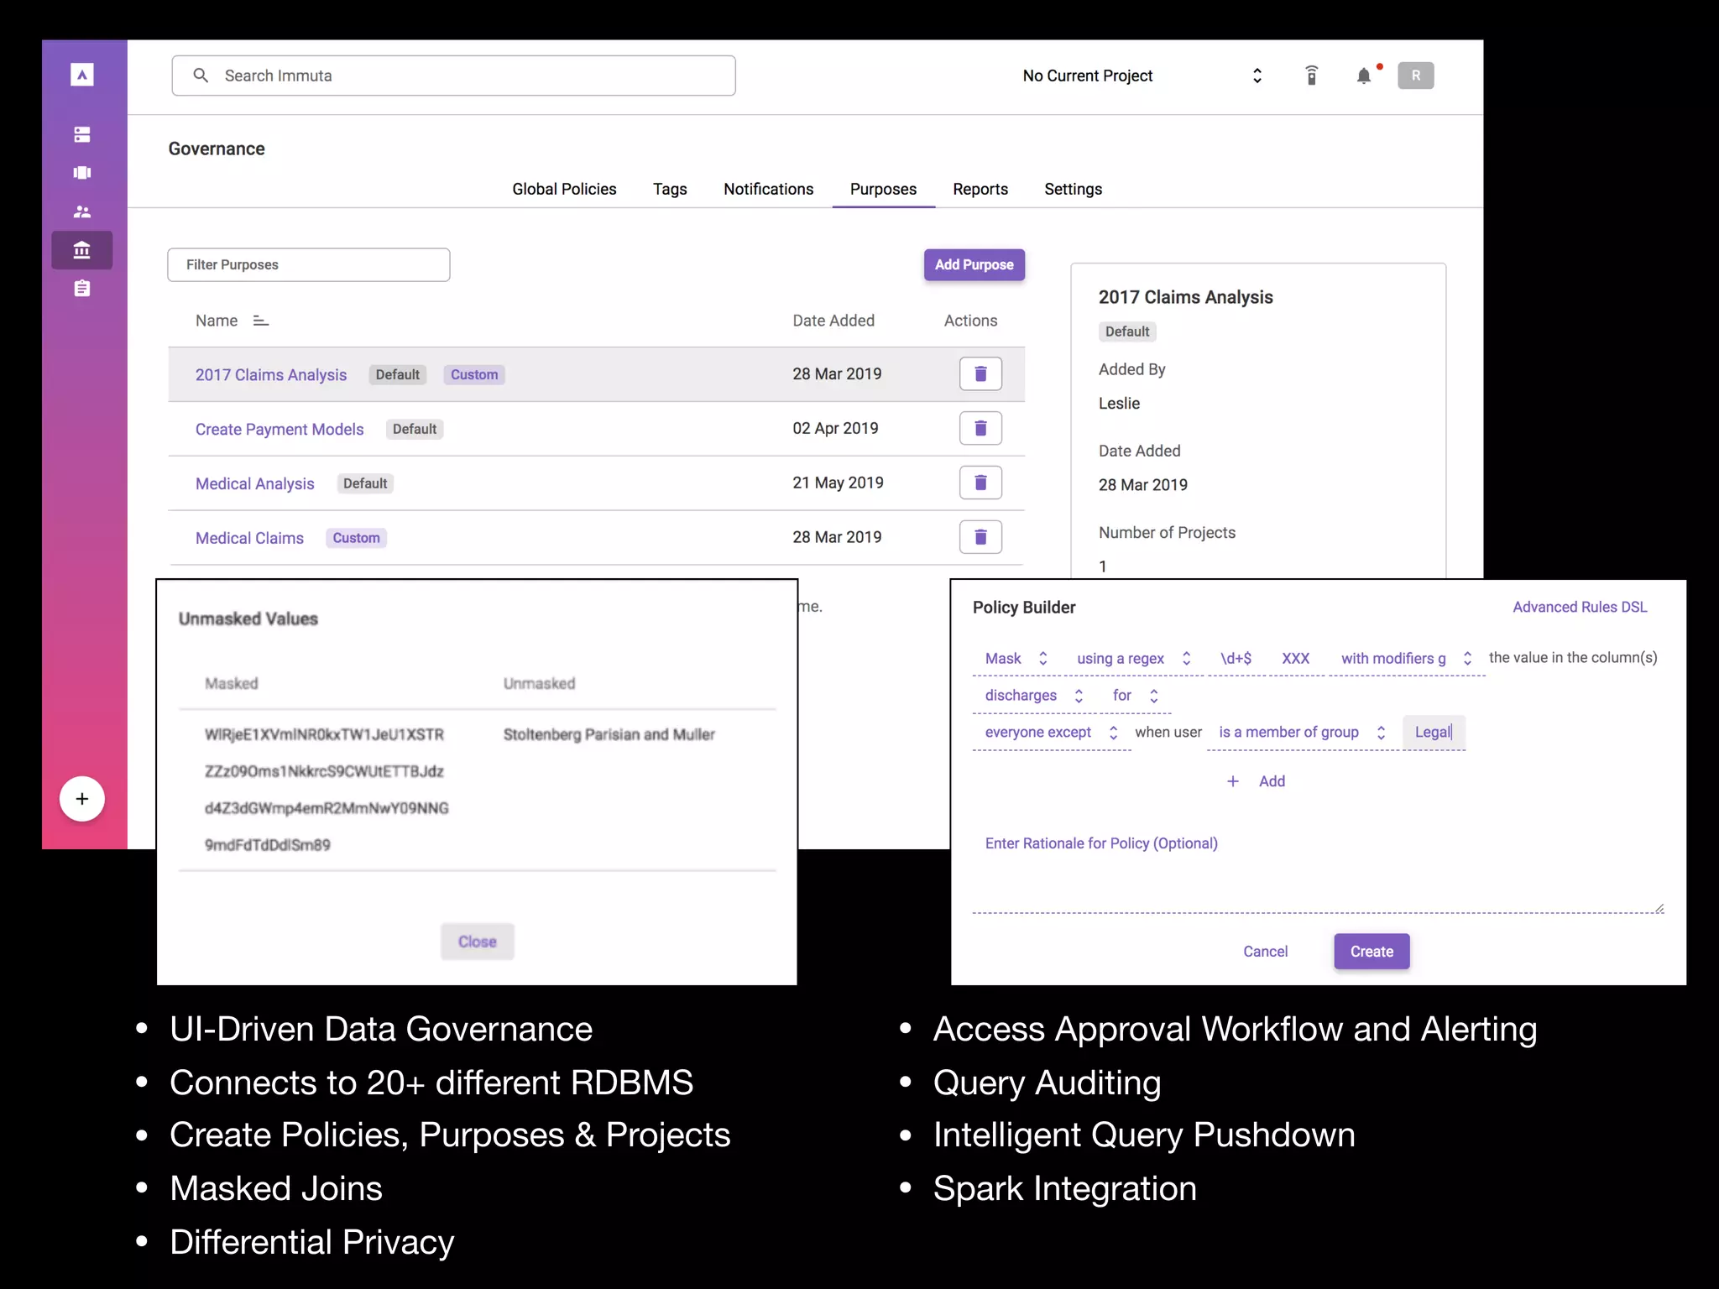This screenshot has height=1289, width=1719.
Task: Click masked value 9mdFdTdDdlSm89
Action: (268, 846)
